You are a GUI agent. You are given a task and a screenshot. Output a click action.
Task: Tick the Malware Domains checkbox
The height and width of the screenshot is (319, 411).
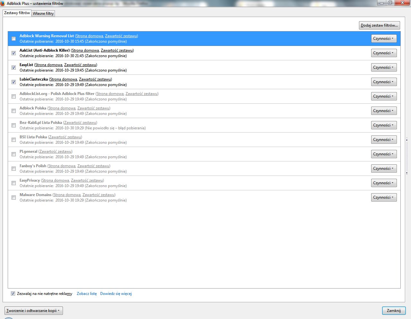(13, 197)
